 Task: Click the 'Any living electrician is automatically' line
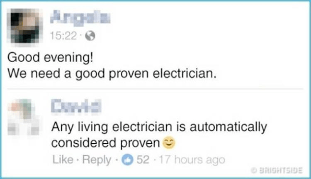tap(159, 128)
